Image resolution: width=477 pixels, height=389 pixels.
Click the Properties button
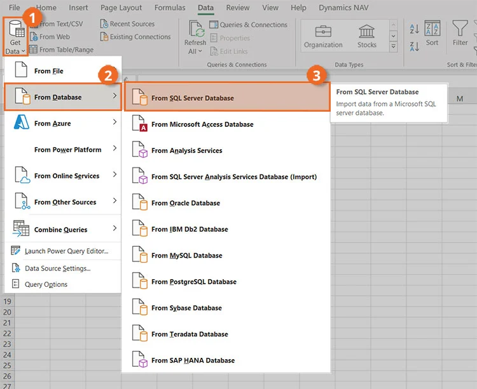230,38
